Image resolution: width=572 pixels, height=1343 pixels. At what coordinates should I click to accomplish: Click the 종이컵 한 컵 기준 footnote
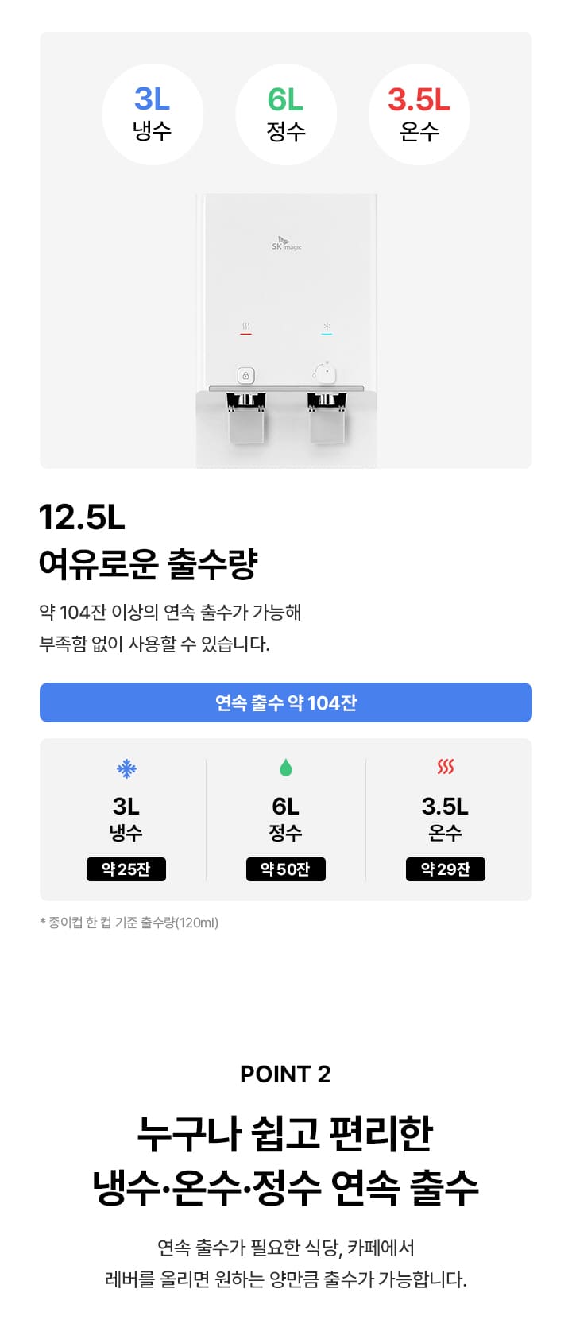tap(129, 923)
